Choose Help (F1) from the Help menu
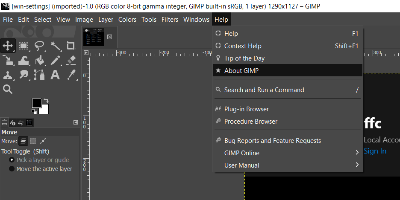The height and width of the screenshot is (200, 400). pyautogui.click(x=288, y=34)
